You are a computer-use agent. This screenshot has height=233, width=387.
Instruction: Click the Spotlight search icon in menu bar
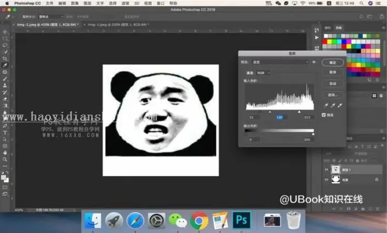pyautogui.click(x=361, y=3)
